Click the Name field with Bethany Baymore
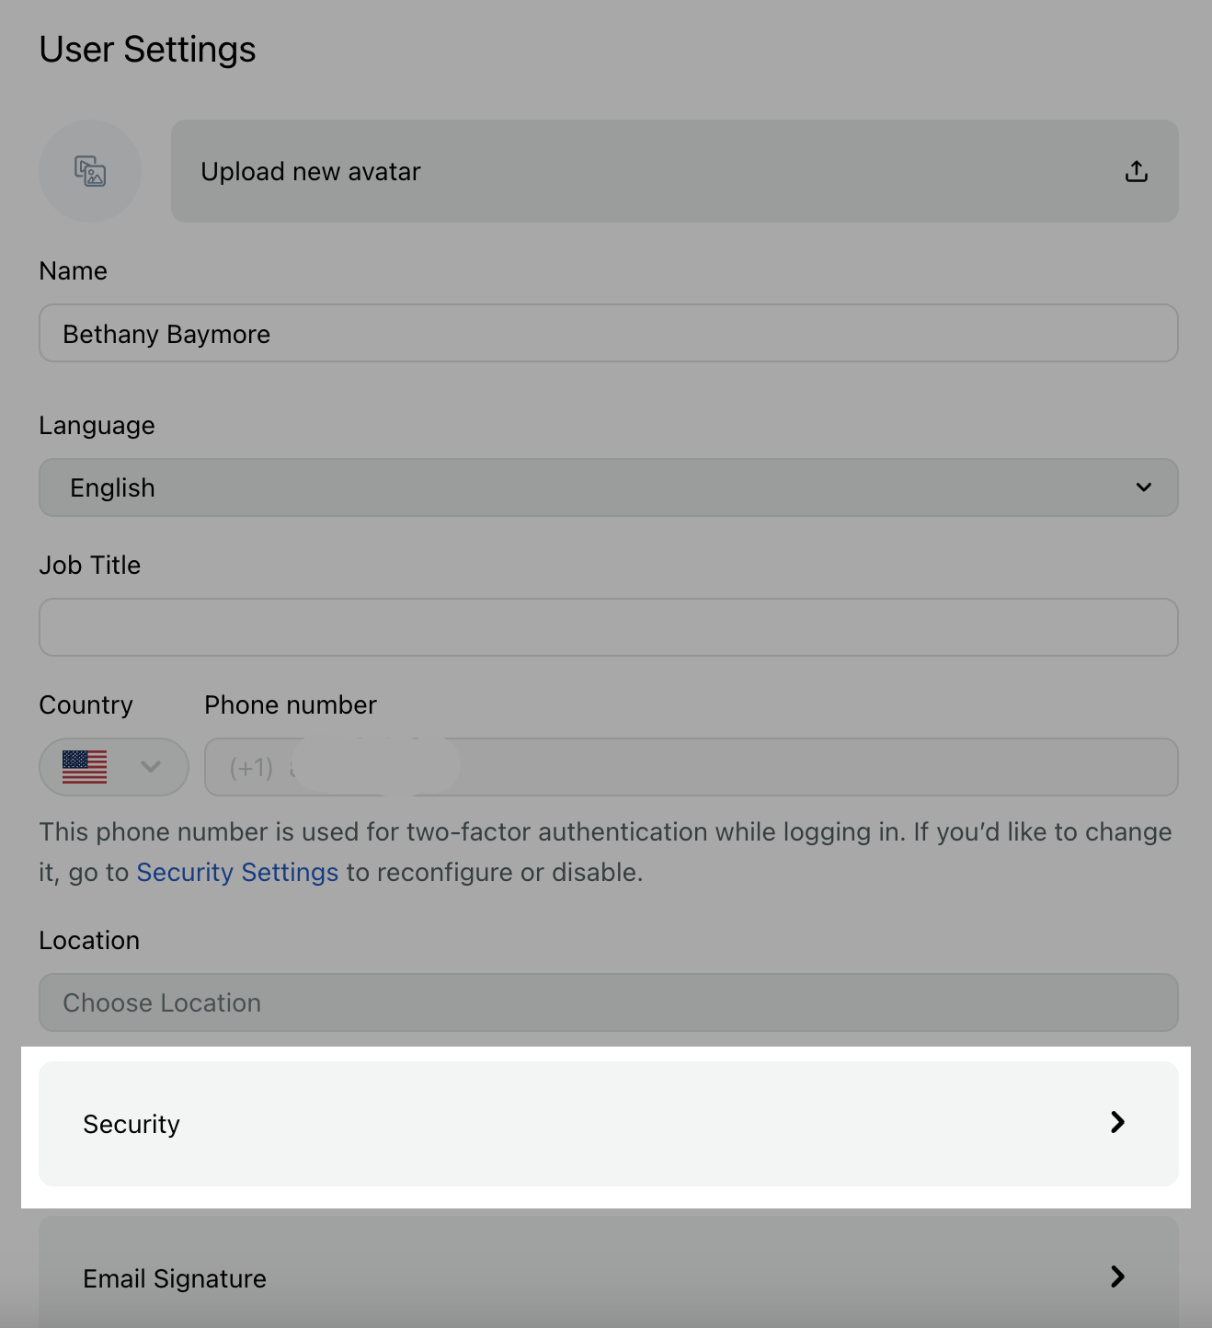Image resolution: width=1212 pixels, height=1328 pixels. pyautogui.click(x=609, y=333)
